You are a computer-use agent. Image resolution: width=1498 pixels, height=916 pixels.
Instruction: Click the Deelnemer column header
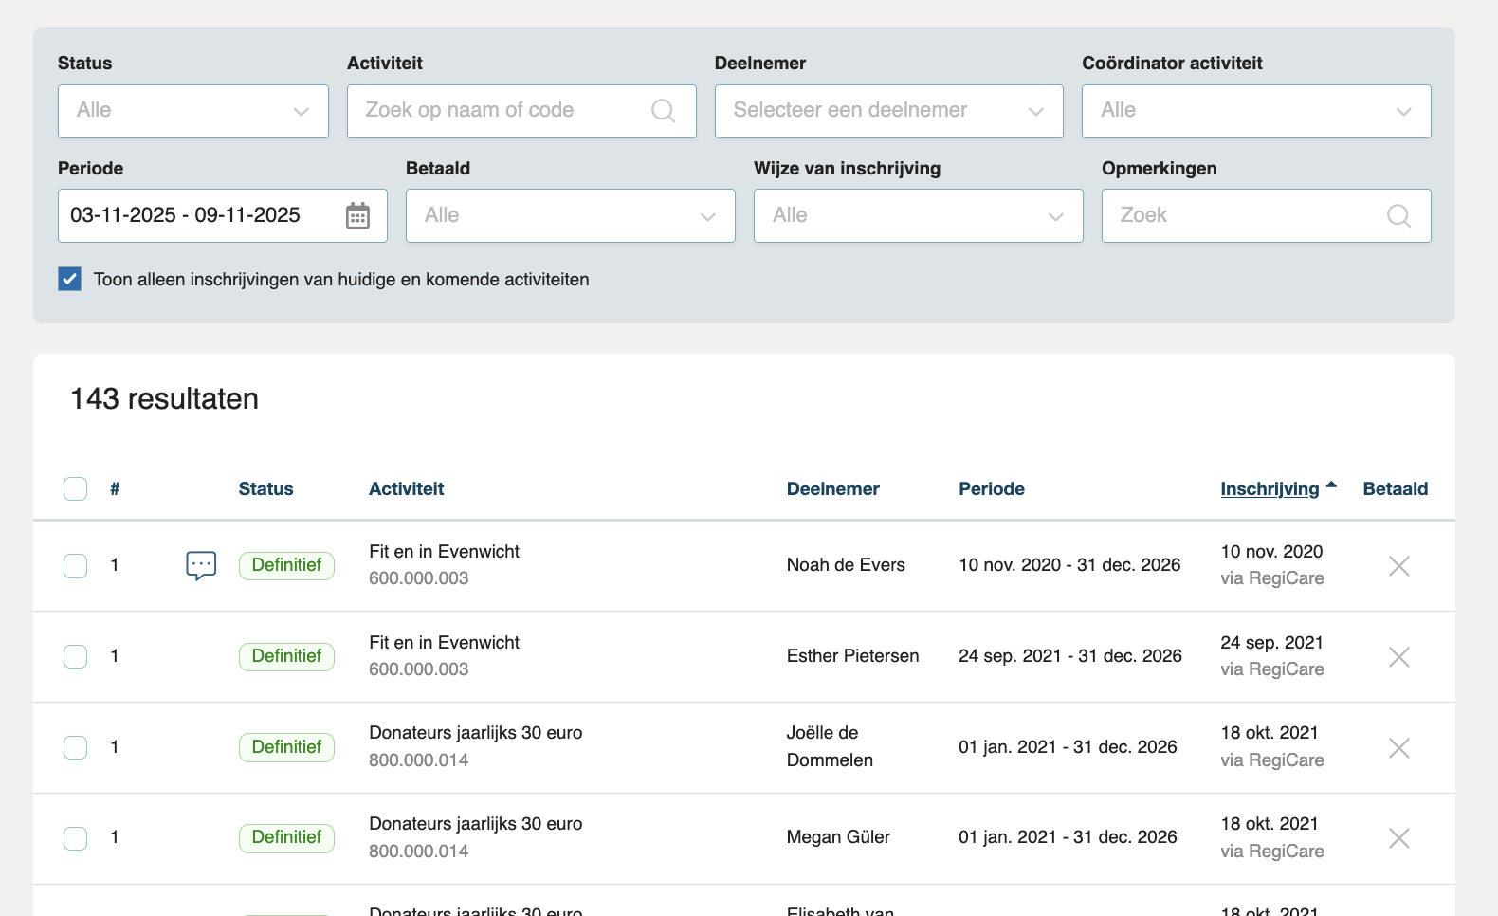point(833,489)
